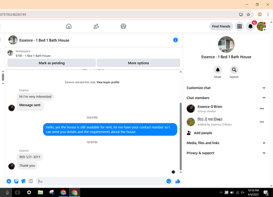Choose a sticker icon in composer
This screenshot has width=273, height=197.
click(x=23, y=181)
